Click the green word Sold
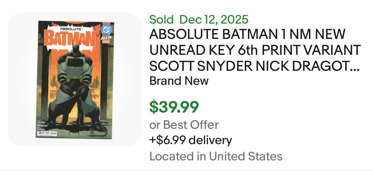Viewport: 373px width, 183px height. click(161, 19)
